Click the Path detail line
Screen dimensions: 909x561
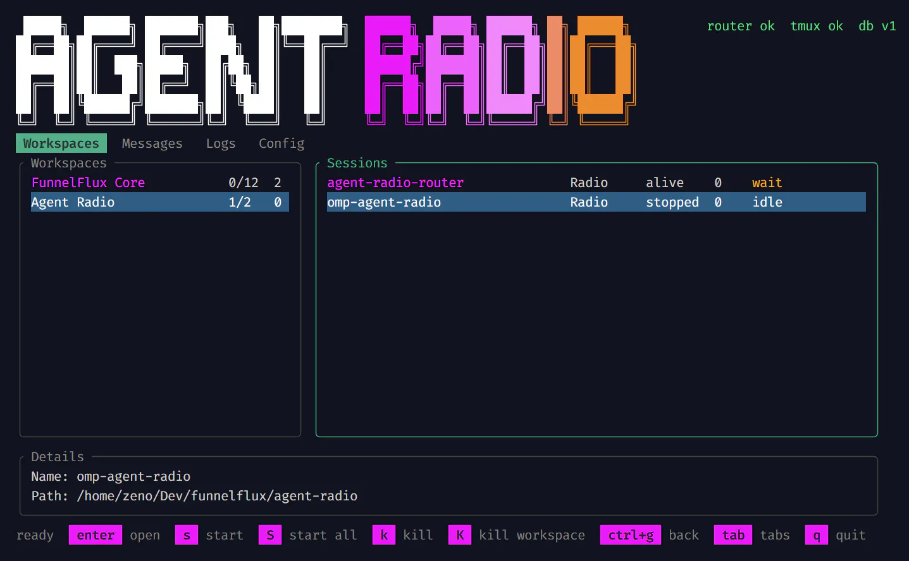point(194,496)
